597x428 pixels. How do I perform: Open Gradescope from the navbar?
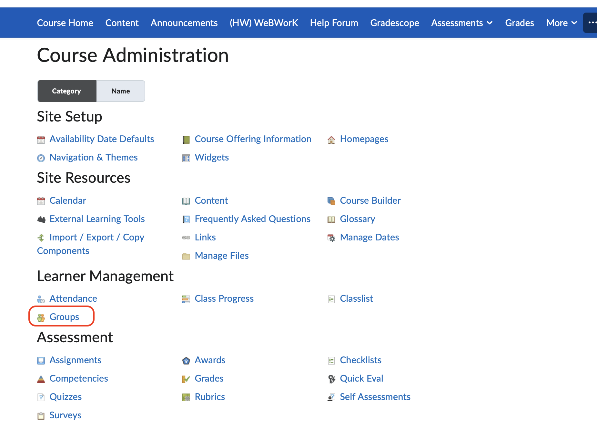(x=395, y=23)
